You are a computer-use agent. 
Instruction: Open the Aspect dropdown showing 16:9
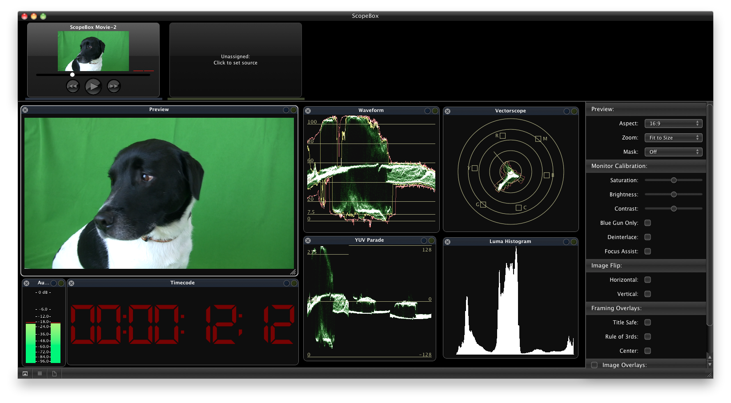pos(674,124)
